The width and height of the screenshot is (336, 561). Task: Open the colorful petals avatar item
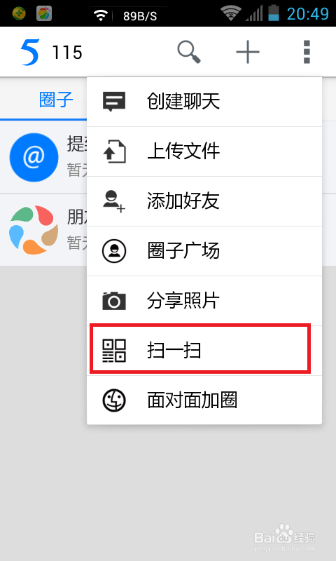34,230
